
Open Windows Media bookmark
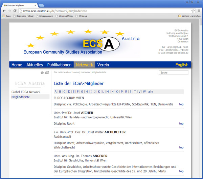click(x=64, y=16)
